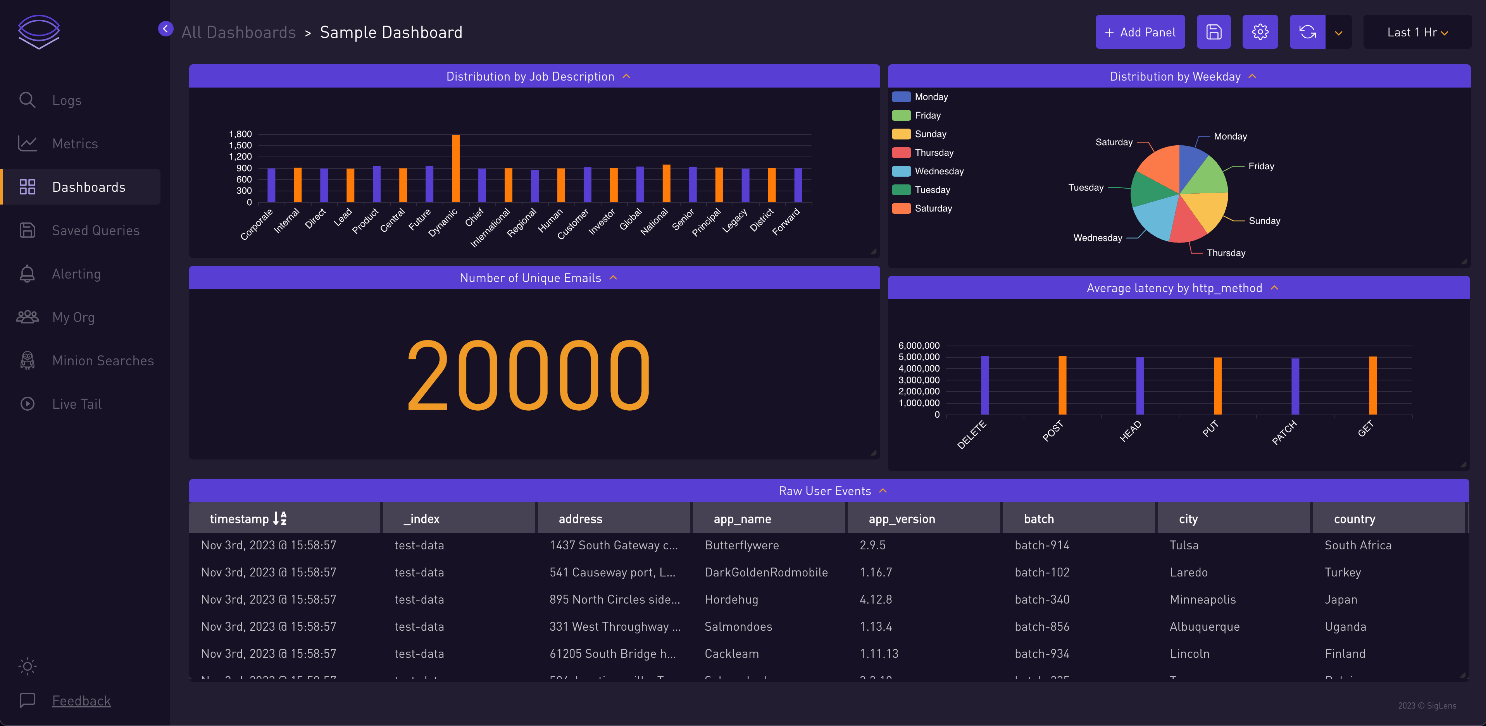Open dashboard settings gear icon
Screen dimensions: 1486x726
point(1260,32)
